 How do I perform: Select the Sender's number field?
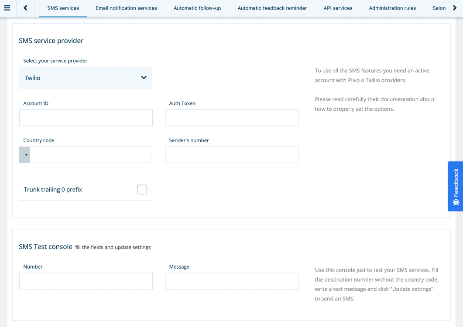(x=231, y=154)
